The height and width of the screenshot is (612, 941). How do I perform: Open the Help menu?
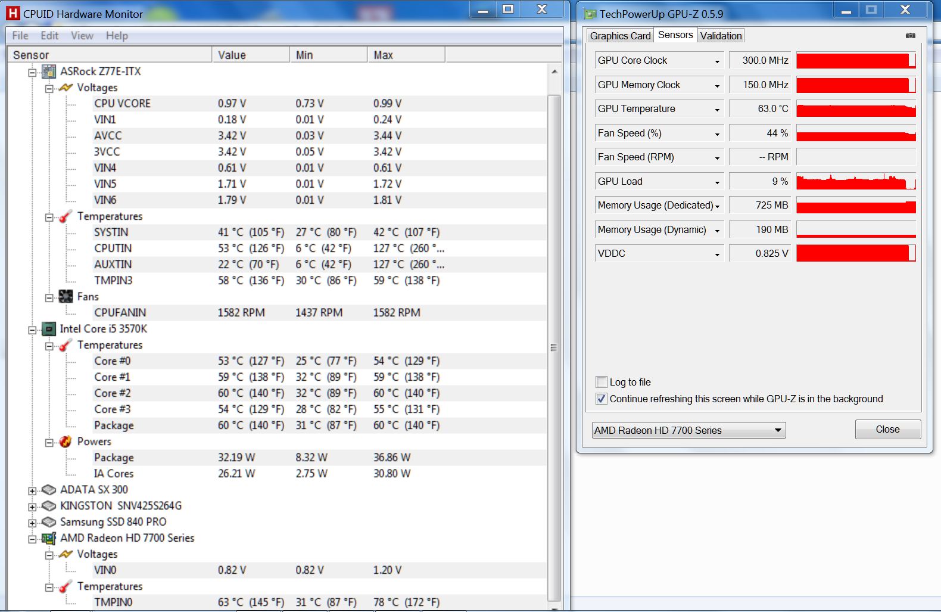[117, 36]
